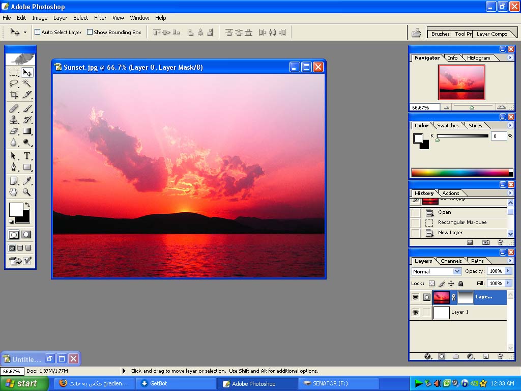Enable Show Bounding Box checkbox
This screenshot has width=521, height=391.
click(90, 32)
